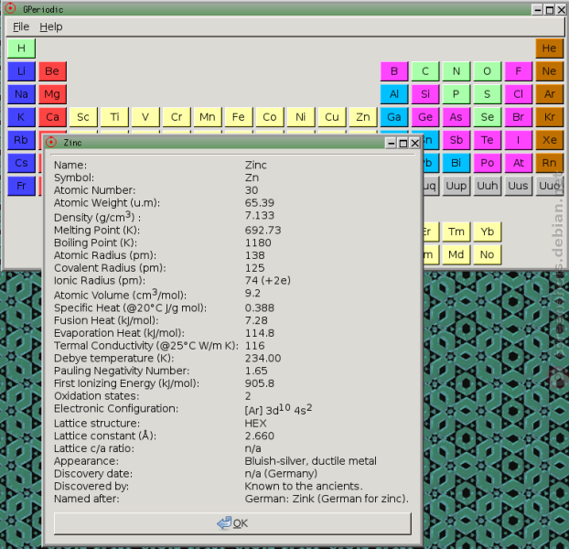Click the Copper (Cu) element
This screenshot has width=569, height=549.
click(332, 117)
